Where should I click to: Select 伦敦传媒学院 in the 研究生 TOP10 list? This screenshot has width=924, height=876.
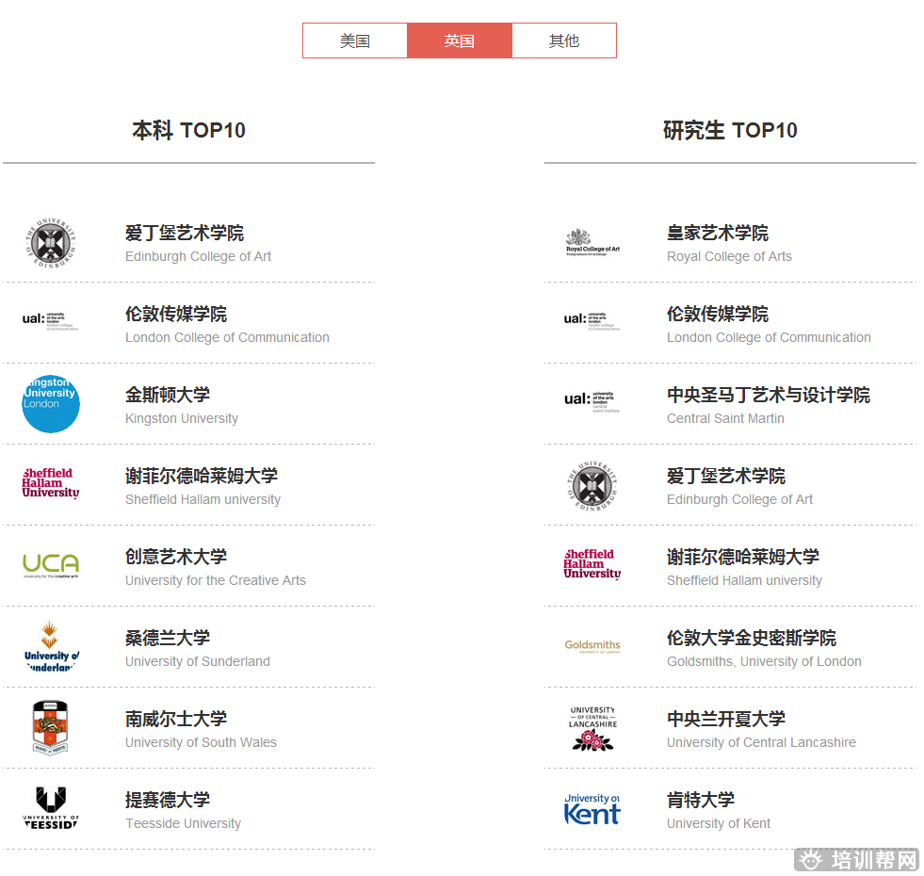(718, 314)
